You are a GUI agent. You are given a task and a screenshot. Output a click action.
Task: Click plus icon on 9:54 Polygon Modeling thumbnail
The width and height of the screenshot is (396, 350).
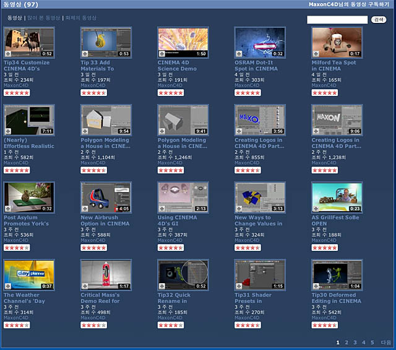pyautogui.click(x=85, y=131)
